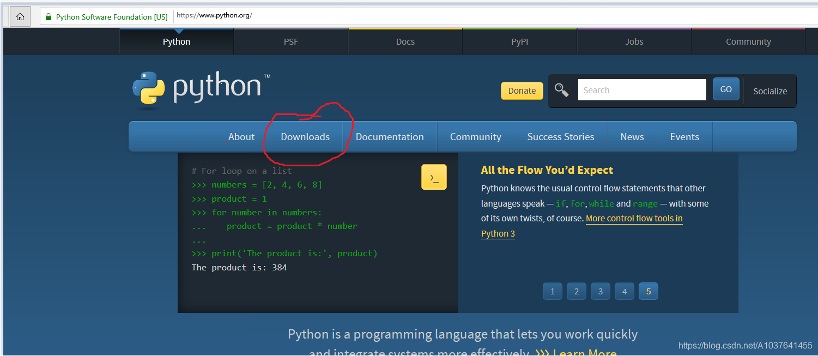Image resolution: width=818 pixels, height=356 pixels.
Task: Switch to slide 1
Action: 552,291
